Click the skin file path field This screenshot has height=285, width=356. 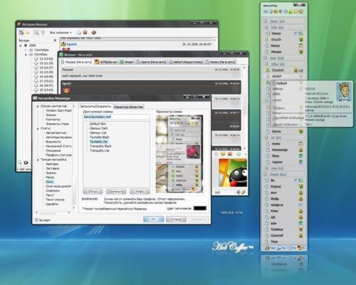116,117
